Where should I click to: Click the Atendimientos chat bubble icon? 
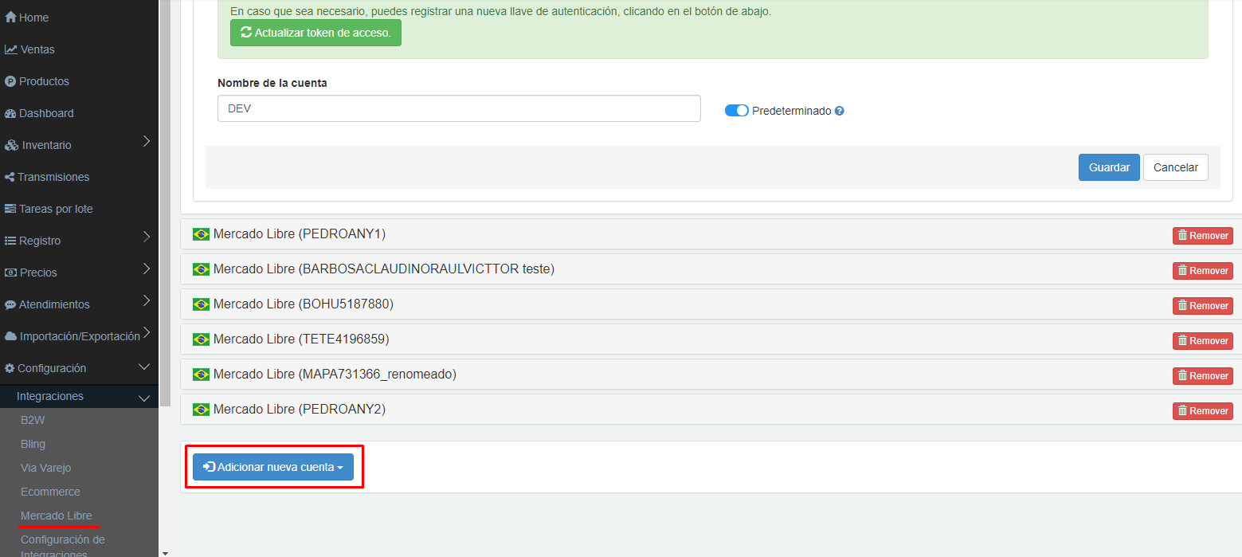[x=10, y=304]
